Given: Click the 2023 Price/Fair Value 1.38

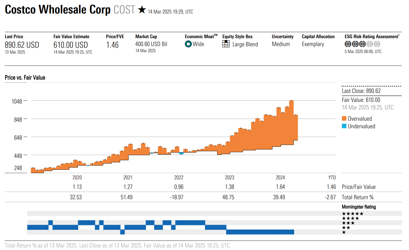Looking at the screenshot, I should click(x=230, y=187).
